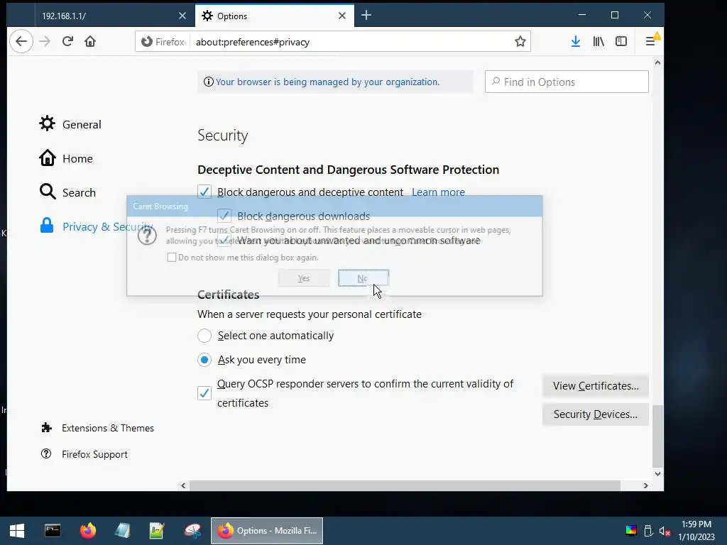Open the Firefox home page icon
Screen dimensions: 727x545
click(x=90, y=42)
